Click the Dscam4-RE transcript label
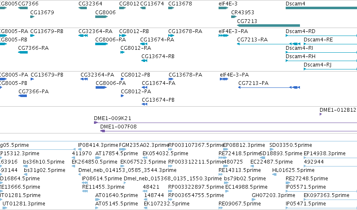357x210 pixels. [318, 39]
